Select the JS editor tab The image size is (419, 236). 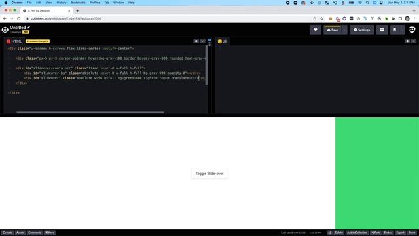223,41
